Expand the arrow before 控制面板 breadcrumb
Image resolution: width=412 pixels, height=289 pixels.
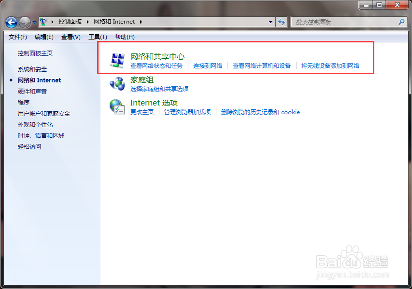coord(53,22)
